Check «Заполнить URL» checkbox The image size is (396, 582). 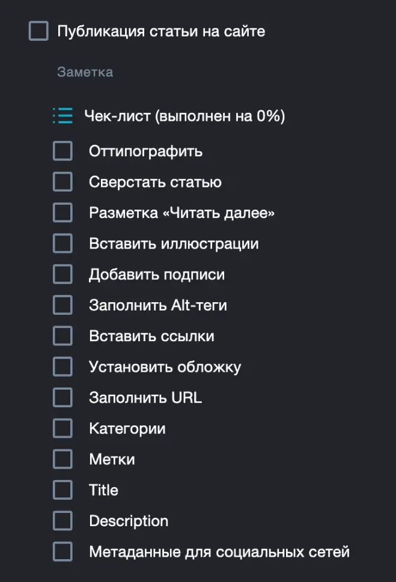click(62, 397)
